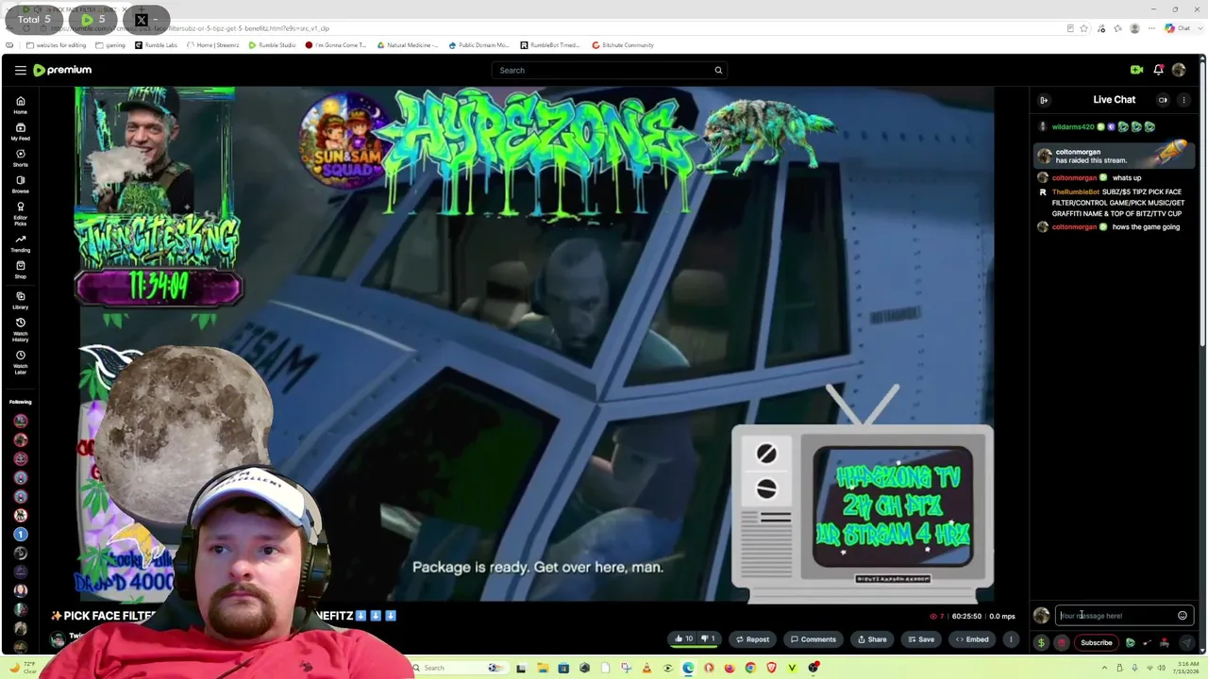Viewport: 1208px width, 679px height.
Task: Click the Subscribe button
Action: coord(1097,643)
